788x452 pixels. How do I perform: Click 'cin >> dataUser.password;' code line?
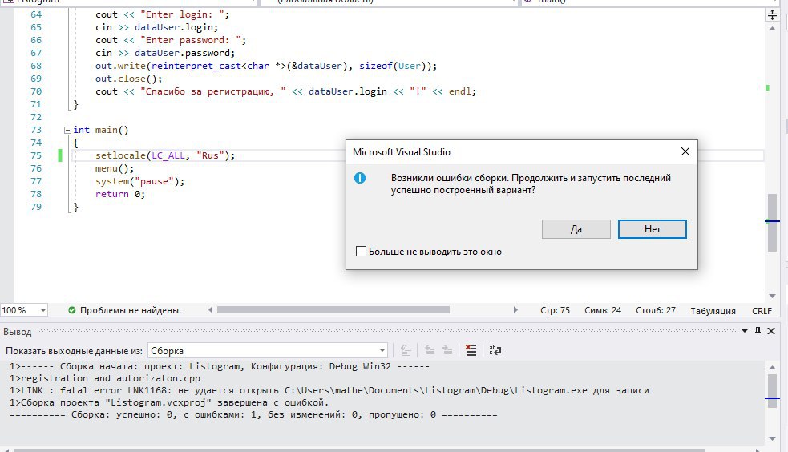tap(165, 53)
